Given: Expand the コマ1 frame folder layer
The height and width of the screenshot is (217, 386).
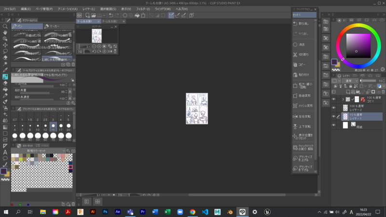Looking at the screenshot, I should point(343,99).
